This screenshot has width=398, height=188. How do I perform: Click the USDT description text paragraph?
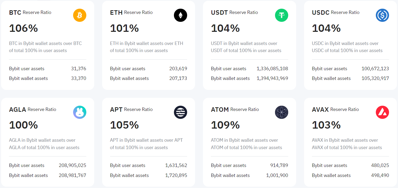[246, 47]
